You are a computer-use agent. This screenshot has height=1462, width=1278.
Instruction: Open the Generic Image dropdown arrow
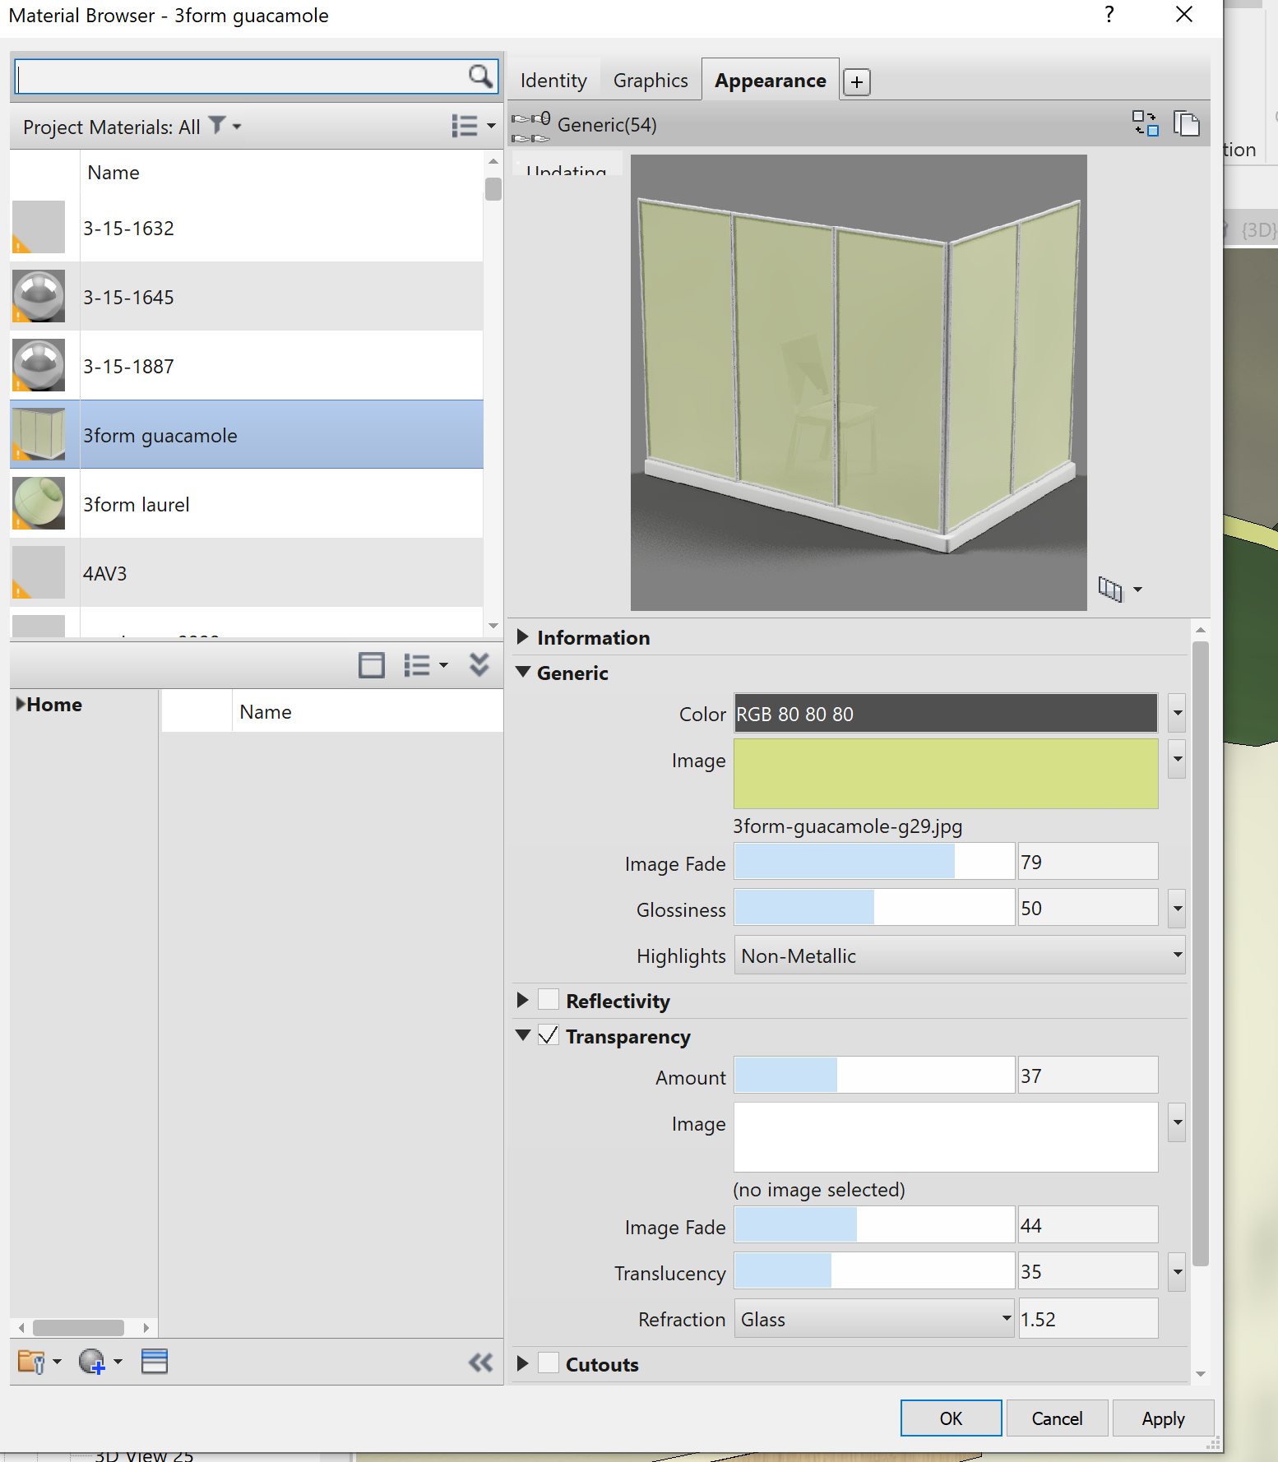click(1177, 759)
